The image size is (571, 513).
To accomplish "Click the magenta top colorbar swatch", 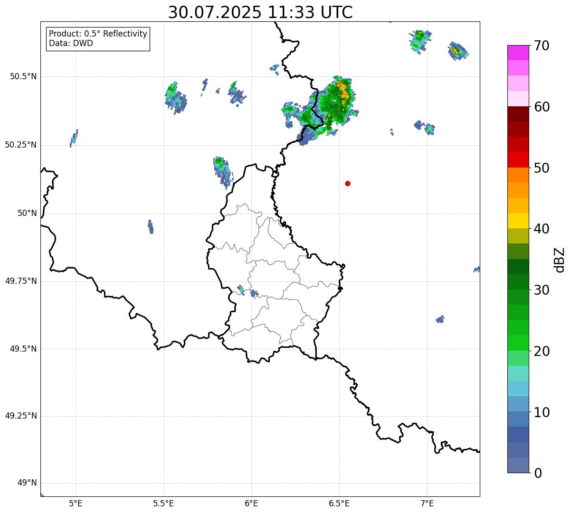I will pyautogui.click(x=518, y=53).
